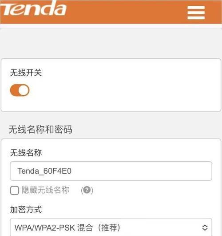The width and height of the screenshot is (222, 236).
Task: Click the orange header bar background
Action: click(126, 12)
